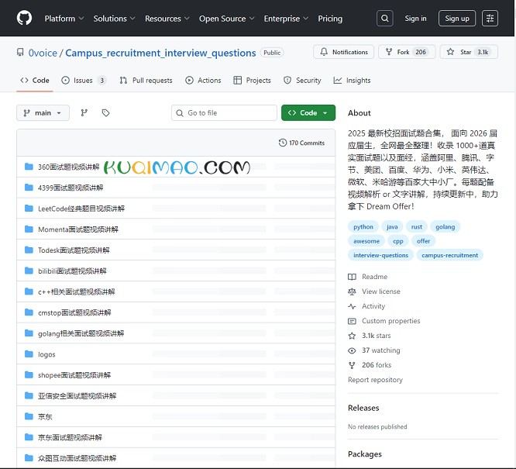Click Report repository link

pos(375,380)
